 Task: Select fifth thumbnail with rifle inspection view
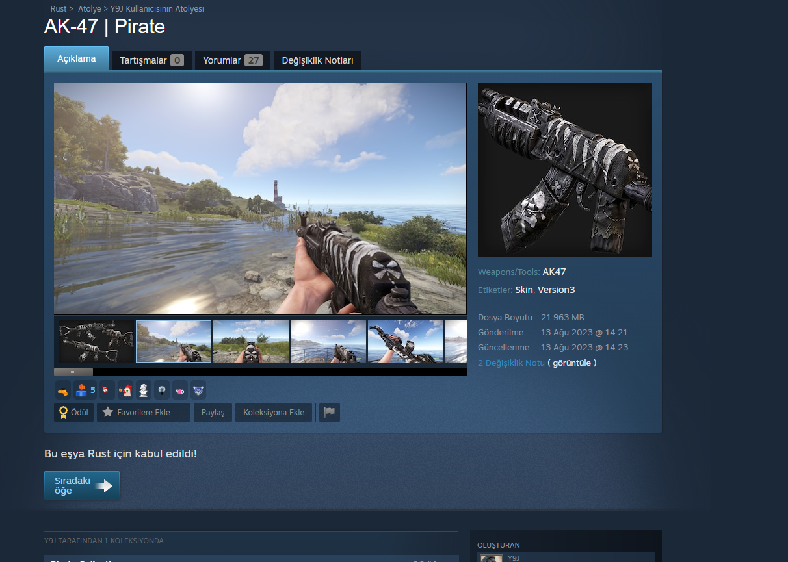(x=406, y=341)
